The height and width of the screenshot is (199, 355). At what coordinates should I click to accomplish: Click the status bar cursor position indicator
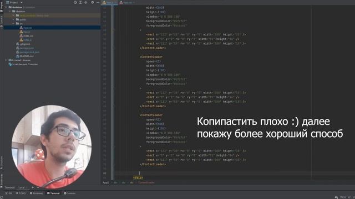coord(343,197)
